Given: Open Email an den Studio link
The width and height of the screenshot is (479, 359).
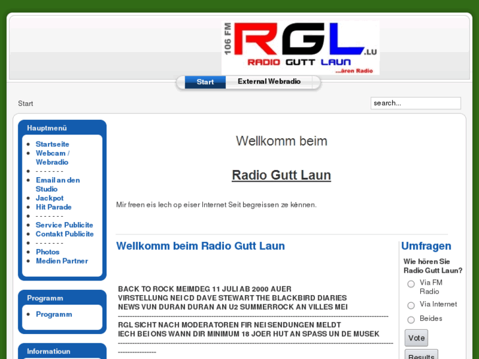Looking at the screenshot, I should coord(58,184).
